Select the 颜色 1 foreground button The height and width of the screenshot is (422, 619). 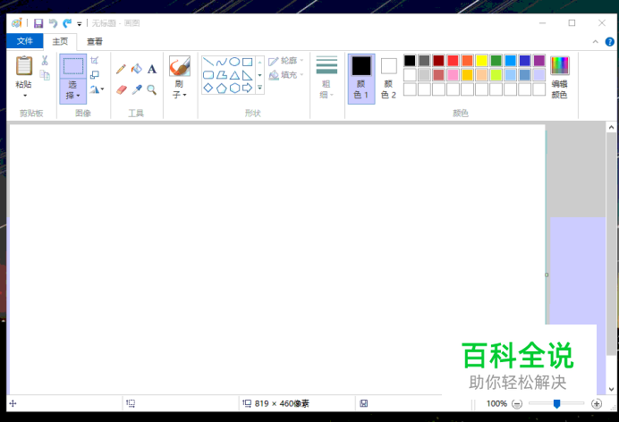pos(361,79)
